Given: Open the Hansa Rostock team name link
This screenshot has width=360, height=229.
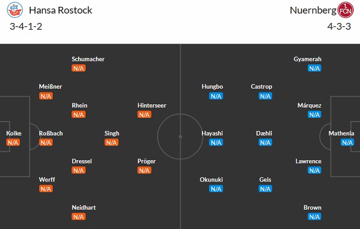Looking at the screenshot, I should 61,10.
